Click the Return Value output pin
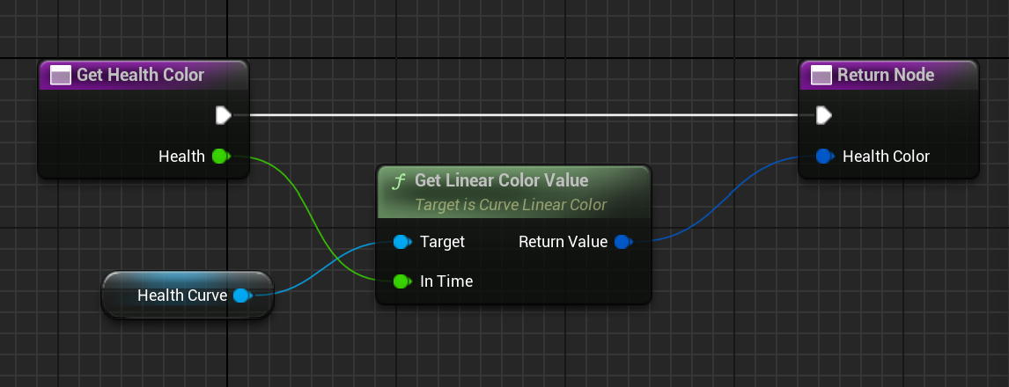 (622, 242)
